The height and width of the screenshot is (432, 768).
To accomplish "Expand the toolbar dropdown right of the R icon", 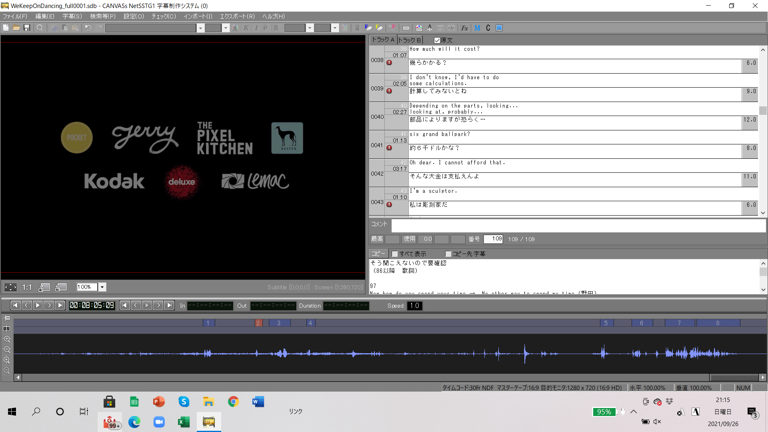I will click(x=310, y=28).
